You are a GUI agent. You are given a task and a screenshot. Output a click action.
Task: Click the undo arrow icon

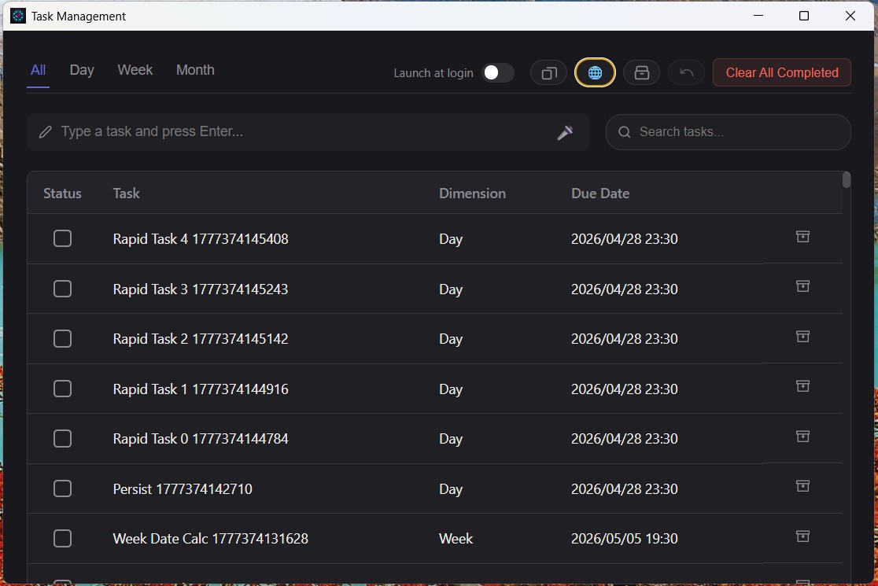[687, 73]
